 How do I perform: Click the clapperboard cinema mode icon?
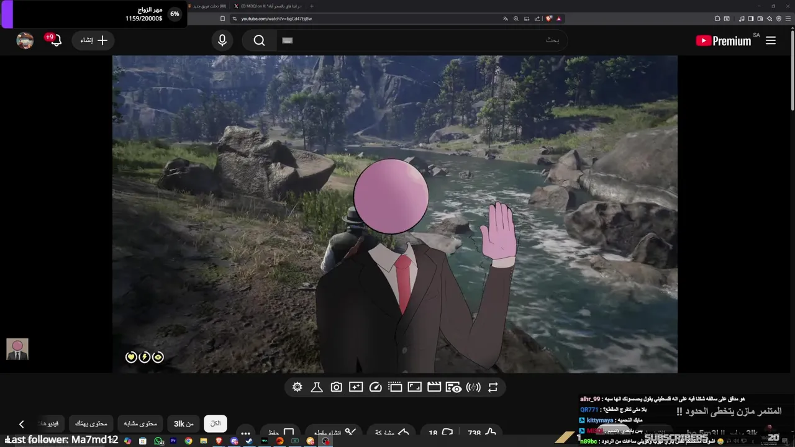[x=434, y=387]
